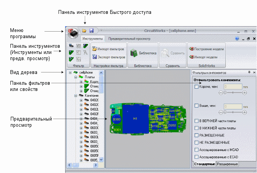Click component D202 on the board preview
Screen dimensions: 257x173
pos(172,125)
